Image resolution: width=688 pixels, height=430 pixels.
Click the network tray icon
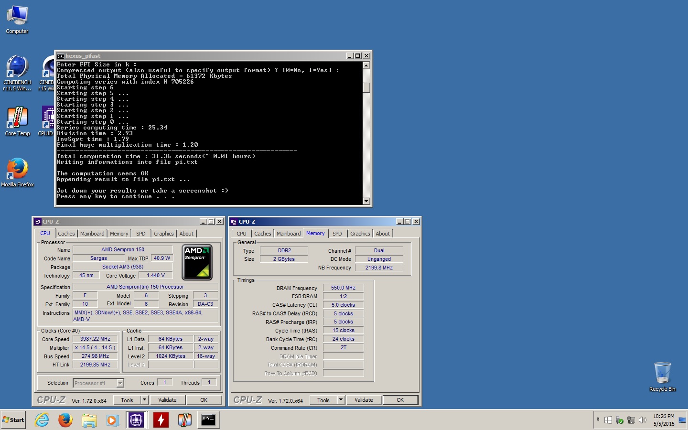[631, 420]
